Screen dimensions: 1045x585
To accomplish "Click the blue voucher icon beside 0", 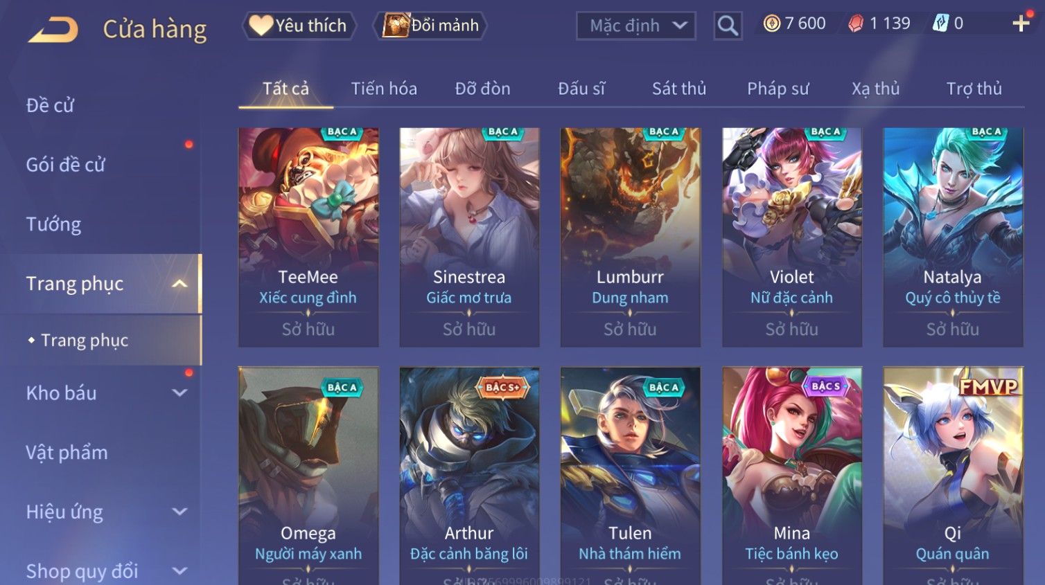I will point(940,24).
